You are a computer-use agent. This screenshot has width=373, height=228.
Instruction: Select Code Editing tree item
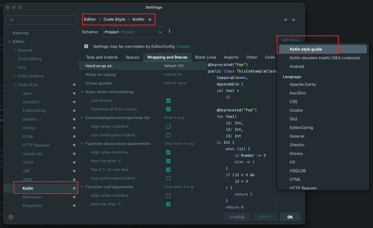[x=29, y=59]
